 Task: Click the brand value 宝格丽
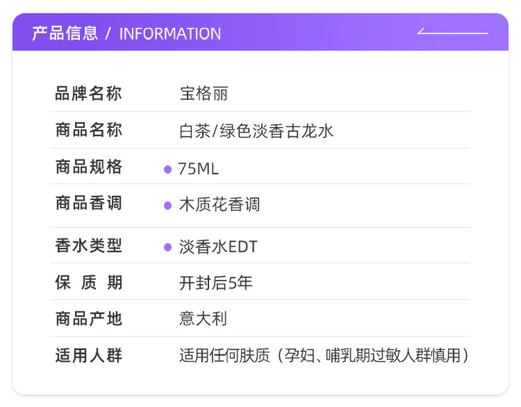[203, 94]
